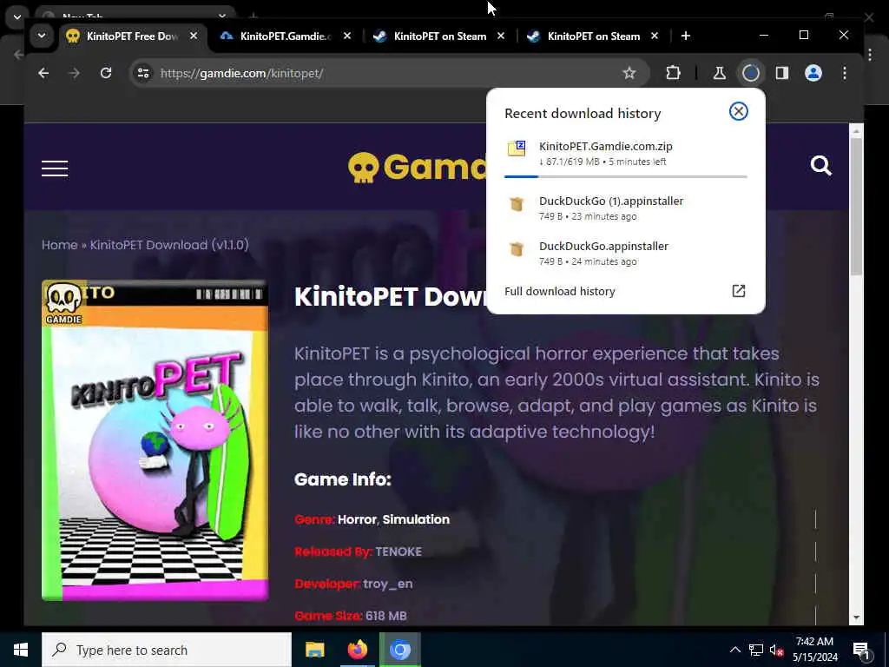
Task: Close the KinitoPET.Gamdie tab
Action: [347, 36]
